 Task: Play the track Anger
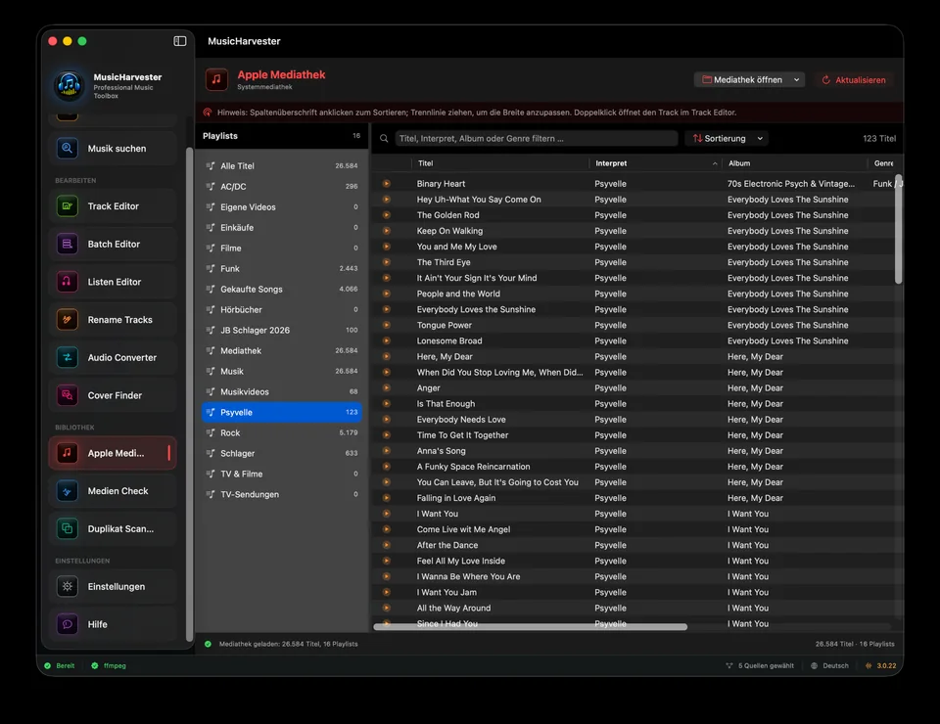click(x=386, y=388)
